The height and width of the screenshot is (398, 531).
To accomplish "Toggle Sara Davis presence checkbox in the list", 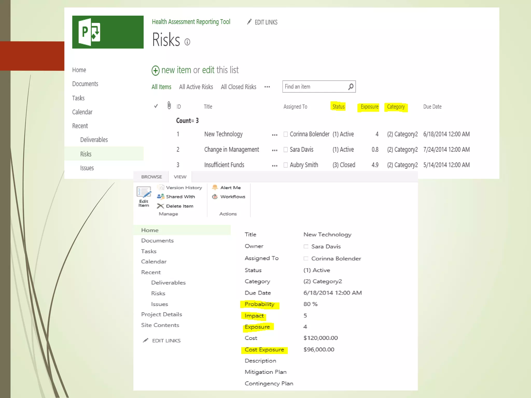I will [285, 150].
